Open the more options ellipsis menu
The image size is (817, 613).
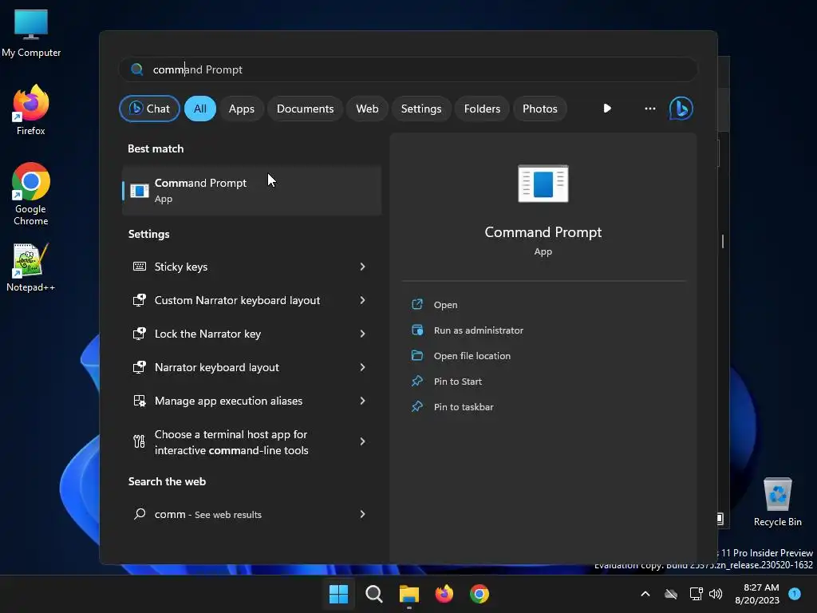coord(650,109)
